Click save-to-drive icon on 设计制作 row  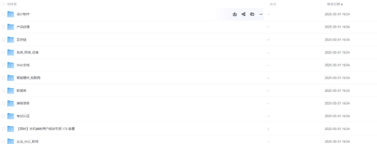[x=252, y=14]
